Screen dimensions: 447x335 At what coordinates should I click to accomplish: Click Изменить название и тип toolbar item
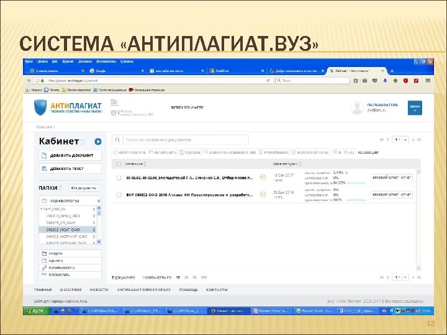pos(230,152)
